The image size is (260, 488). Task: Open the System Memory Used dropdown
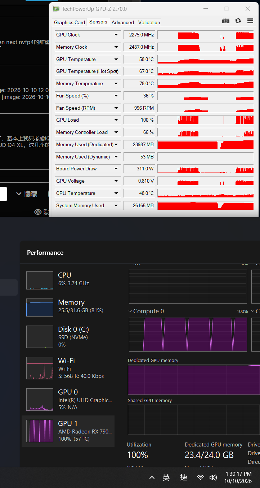[116, 205]
